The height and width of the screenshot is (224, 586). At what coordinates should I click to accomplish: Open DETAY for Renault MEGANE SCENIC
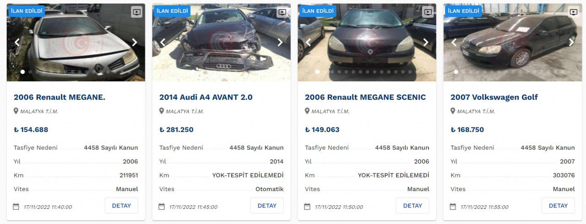412,206
